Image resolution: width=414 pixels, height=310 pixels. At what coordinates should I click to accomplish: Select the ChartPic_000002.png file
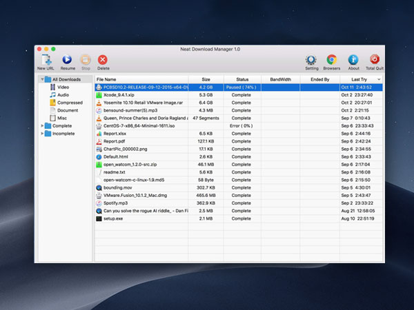click(125, 149)
